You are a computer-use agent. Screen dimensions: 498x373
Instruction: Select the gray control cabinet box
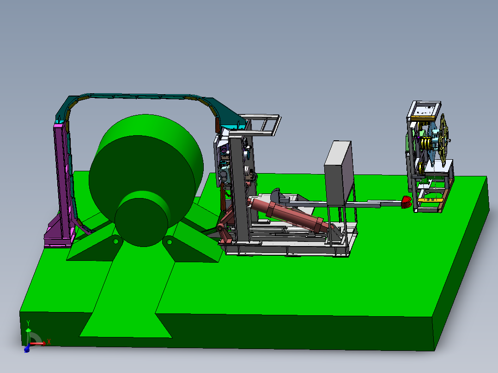(339, 173)
